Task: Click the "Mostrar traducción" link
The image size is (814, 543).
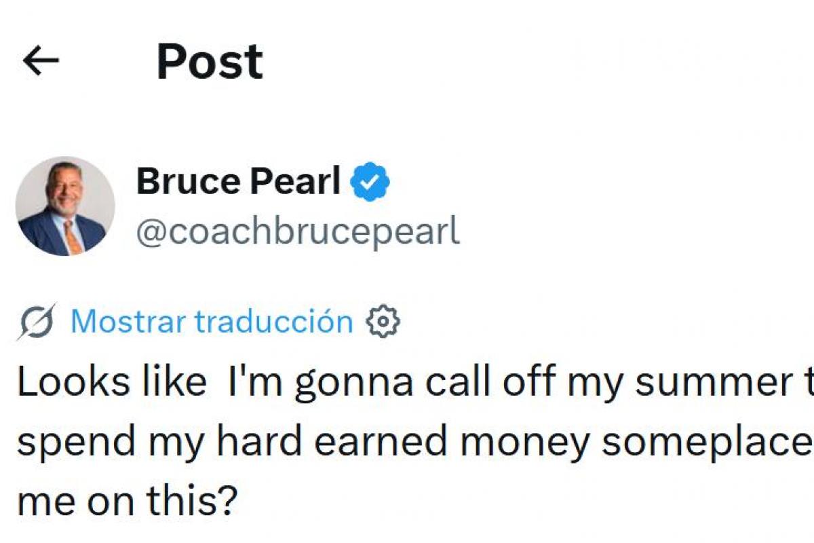Action: pyautogui.click(x=212, y=322)
